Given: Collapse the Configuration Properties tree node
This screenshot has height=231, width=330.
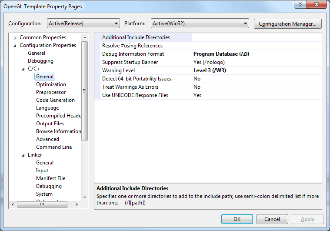Looking at the screenshot, I should [x=15, y=46].
